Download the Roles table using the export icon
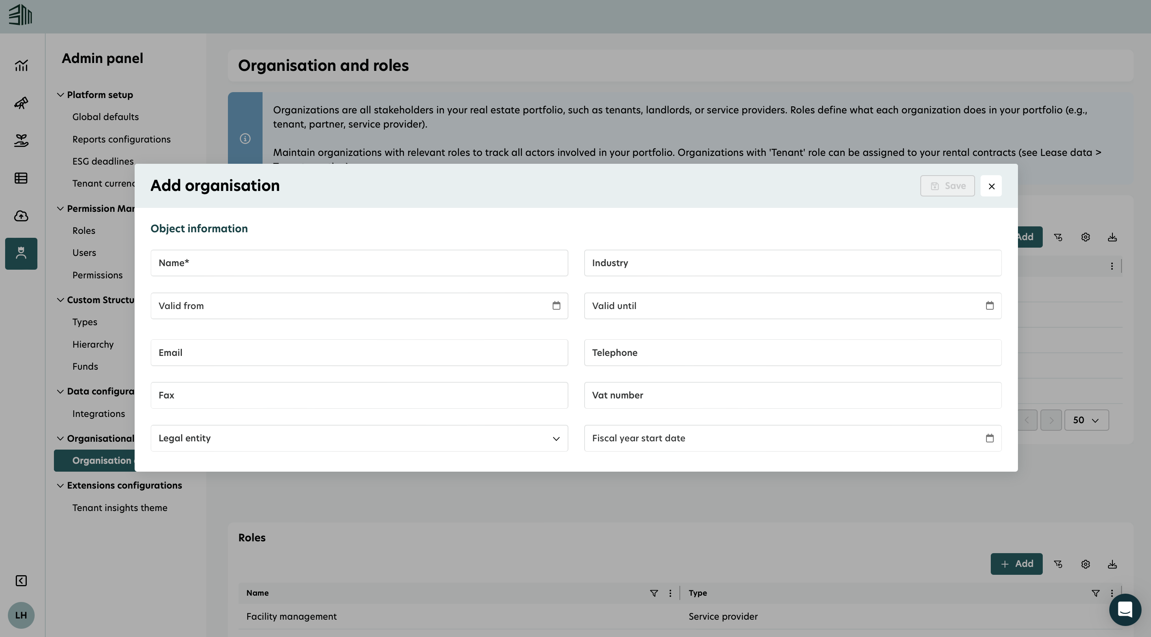The height and width of the screenshot is (637, 1151). [x=1112, y=564]
